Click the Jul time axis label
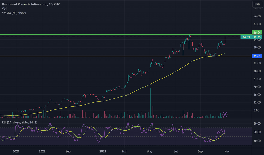The height and width of the screenshot is (155, 264). coord(176,152)
